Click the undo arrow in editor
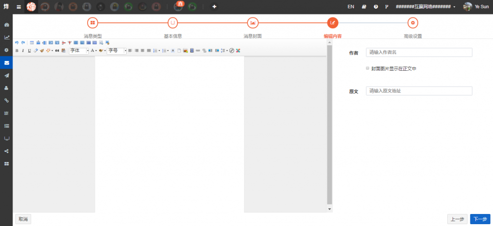Image resolution: width=493 pixels, height=226 pixels. [x=17, y=43]
